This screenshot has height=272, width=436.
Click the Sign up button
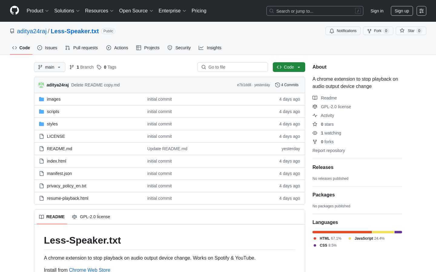pyautogui.click(x=402, y=11)
